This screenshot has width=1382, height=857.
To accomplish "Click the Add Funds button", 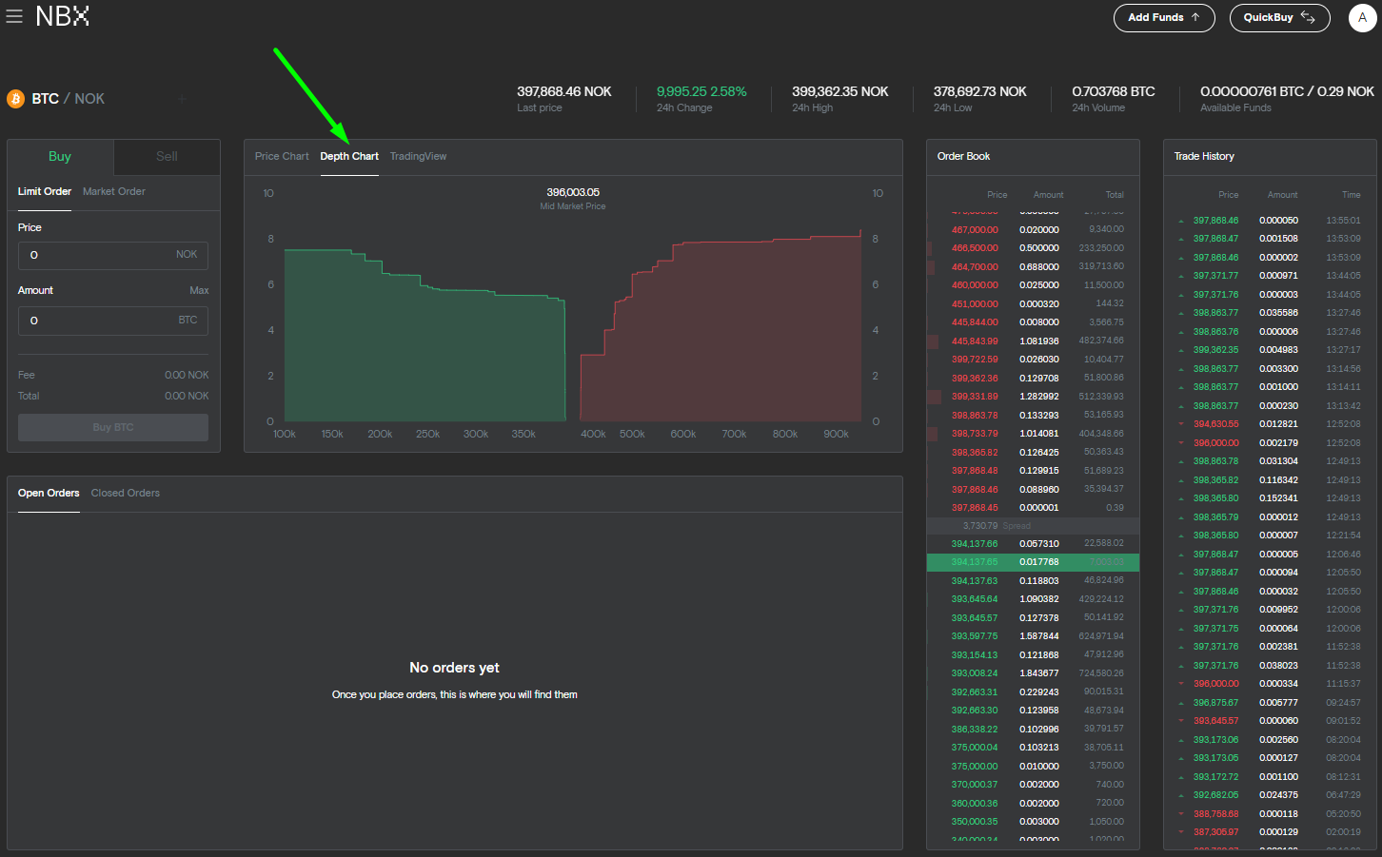I will 1163,18.
